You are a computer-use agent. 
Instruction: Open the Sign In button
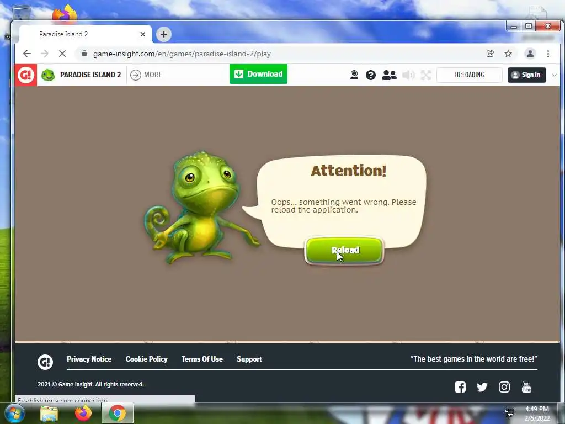(x=526, y=75)
